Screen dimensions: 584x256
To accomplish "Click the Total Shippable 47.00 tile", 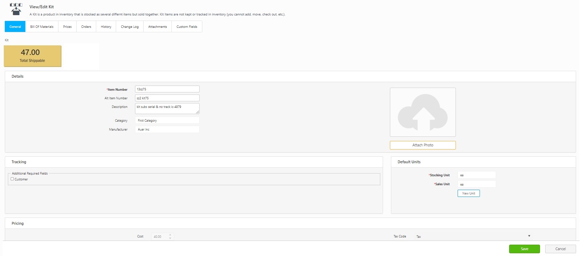I will [x=33, y=56].
